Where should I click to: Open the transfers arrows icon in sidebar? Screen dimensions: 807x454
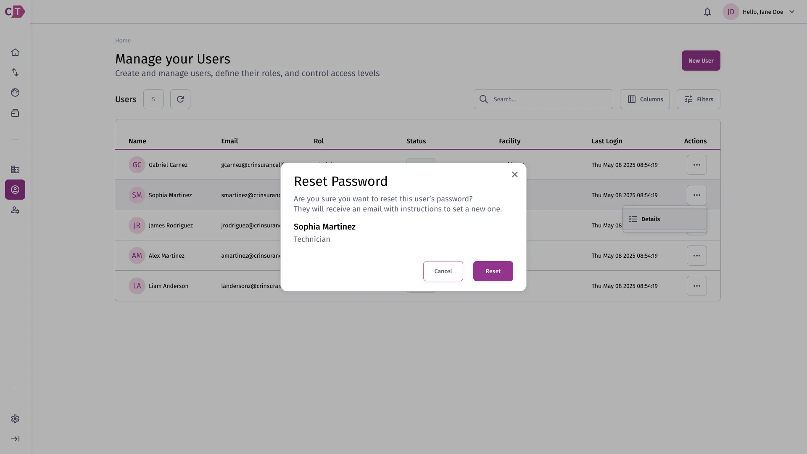(15, 72)
